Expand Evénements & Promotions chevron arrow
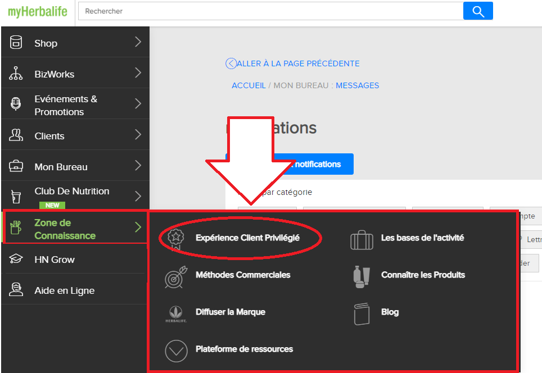Image resolution: width=542 pixels, height=373 pixels. (x=138, y=103)
